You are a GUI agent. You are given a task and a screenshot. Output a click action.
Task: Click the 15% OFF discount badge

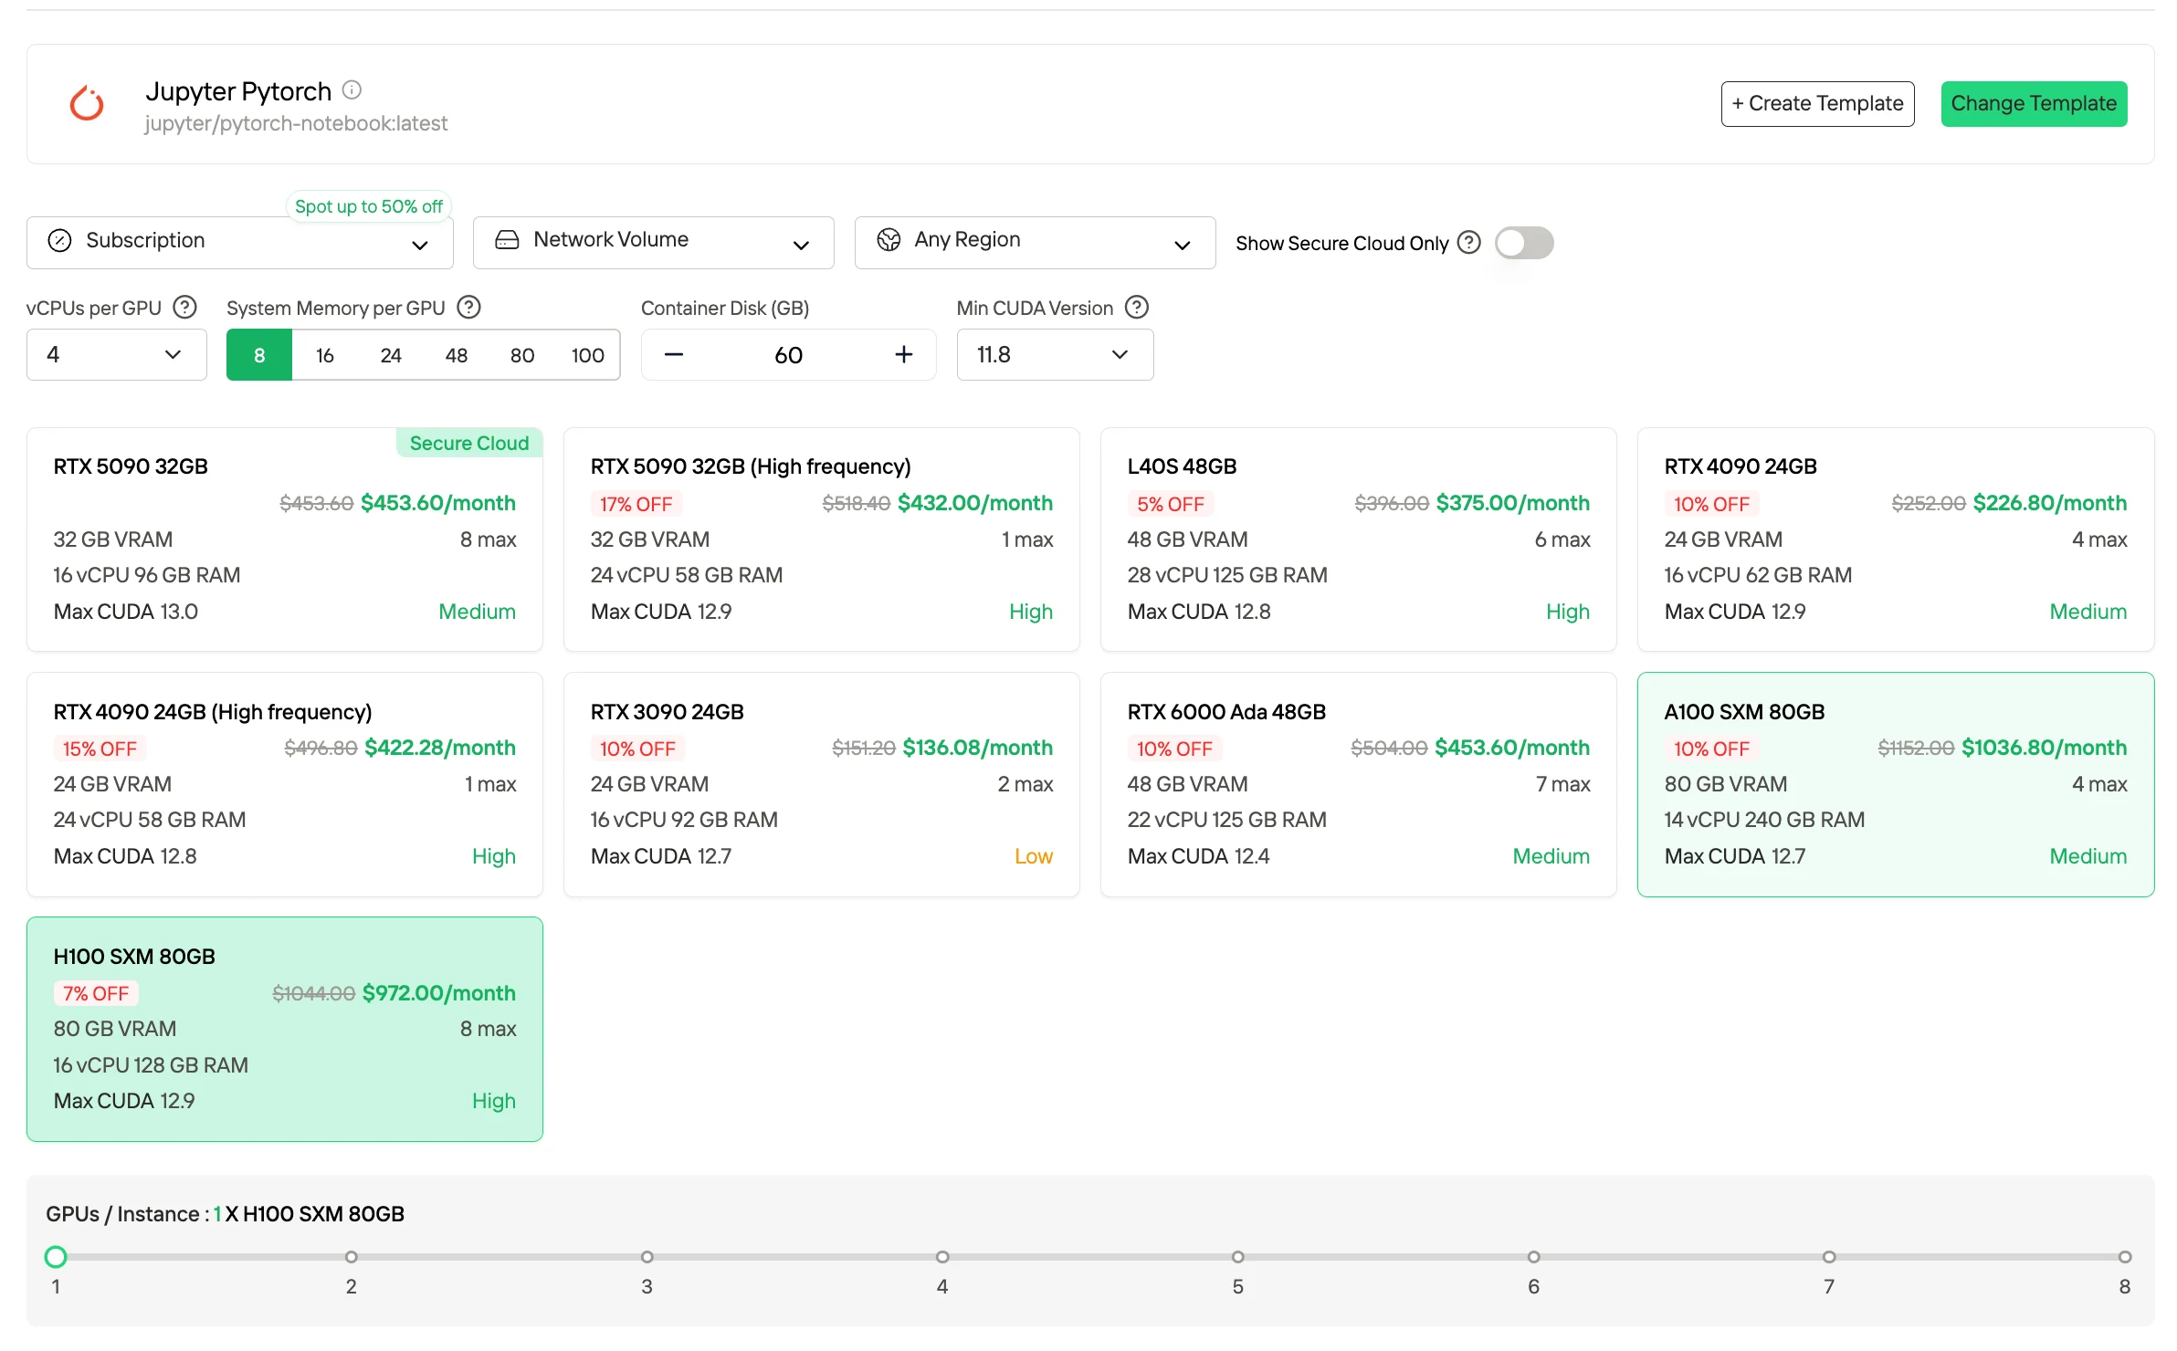point(100,749)
